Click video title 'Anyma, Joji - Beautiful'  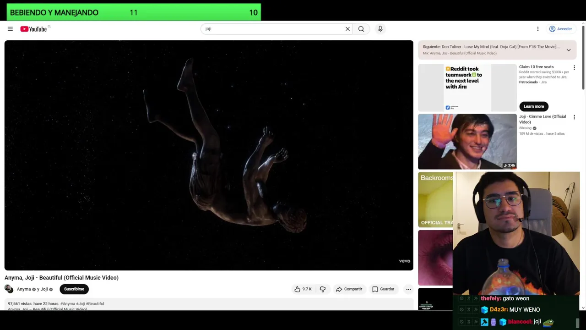[x=61, y=278]
